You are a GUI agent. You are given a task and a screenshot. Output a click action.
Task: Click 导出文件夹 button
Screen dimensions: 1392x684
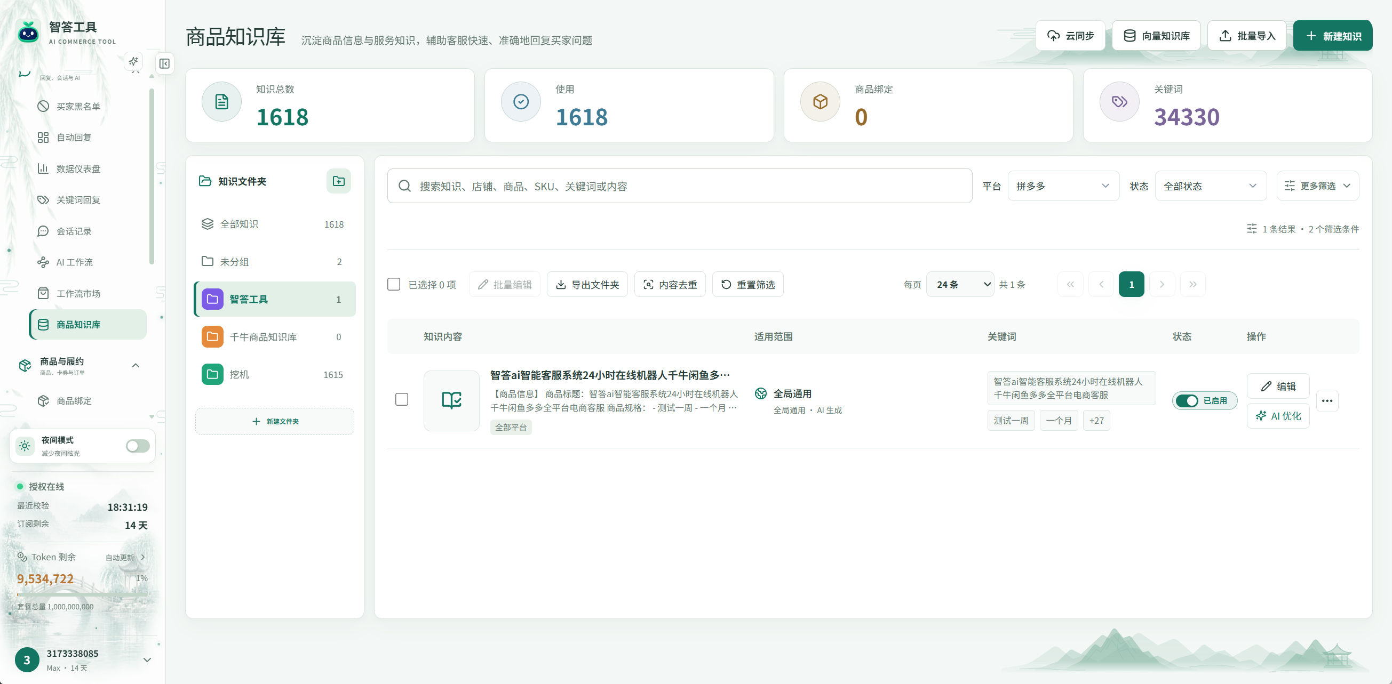(587, 285)
